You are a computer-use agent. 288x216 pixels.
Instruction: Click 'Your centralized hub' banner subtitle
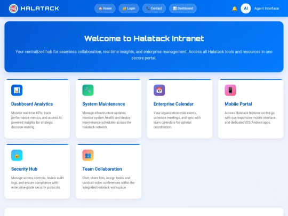(x=144, y=55)
